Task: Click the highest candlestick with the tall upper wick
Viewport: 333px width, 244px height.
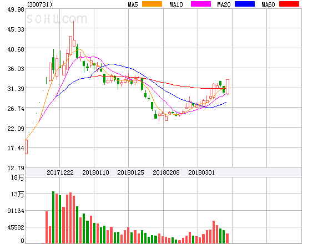Action: click(74, 34)
